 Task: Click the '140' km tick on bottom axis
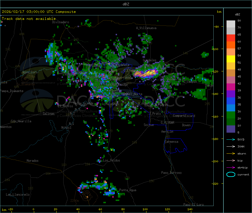190,209
